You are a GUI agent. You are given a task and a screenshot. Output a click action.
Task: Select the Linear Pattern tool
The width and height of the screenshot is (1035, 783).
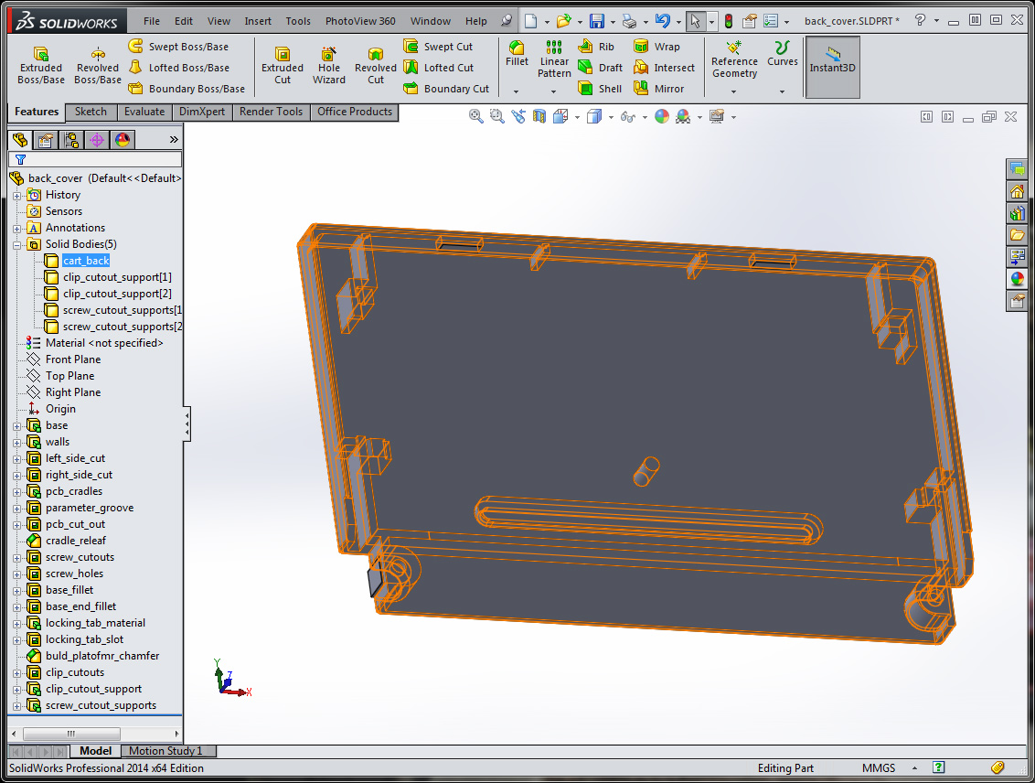click(x=554, y=59)
